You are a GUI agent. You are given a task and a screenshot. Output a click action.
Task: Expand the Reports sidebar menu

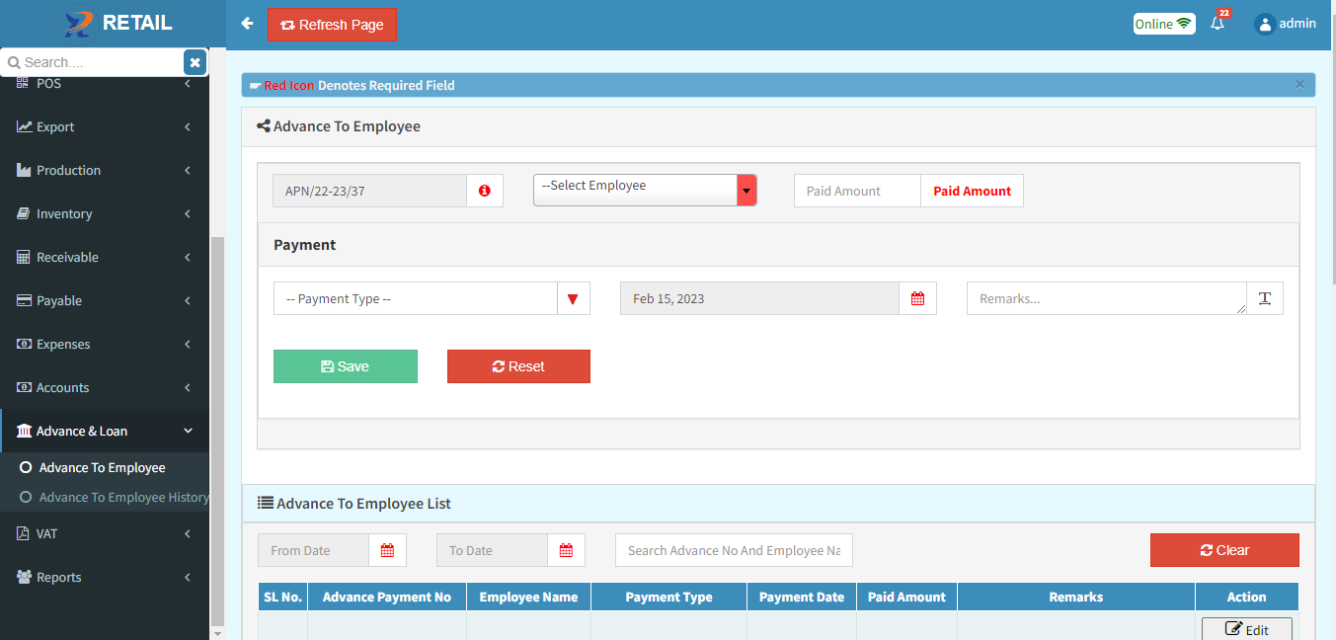pos(104,577)
